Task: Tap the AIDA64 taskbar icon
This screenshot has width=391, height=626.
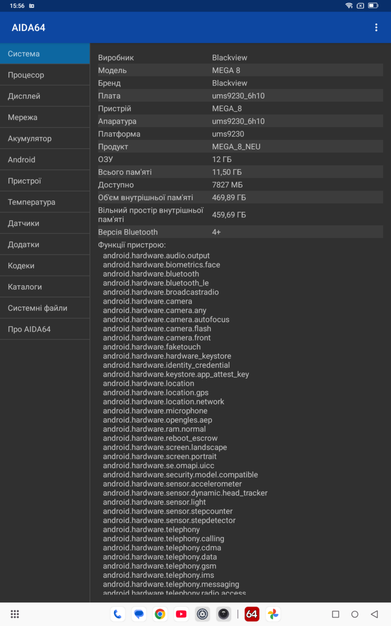Action: click(x=252, y=614)
